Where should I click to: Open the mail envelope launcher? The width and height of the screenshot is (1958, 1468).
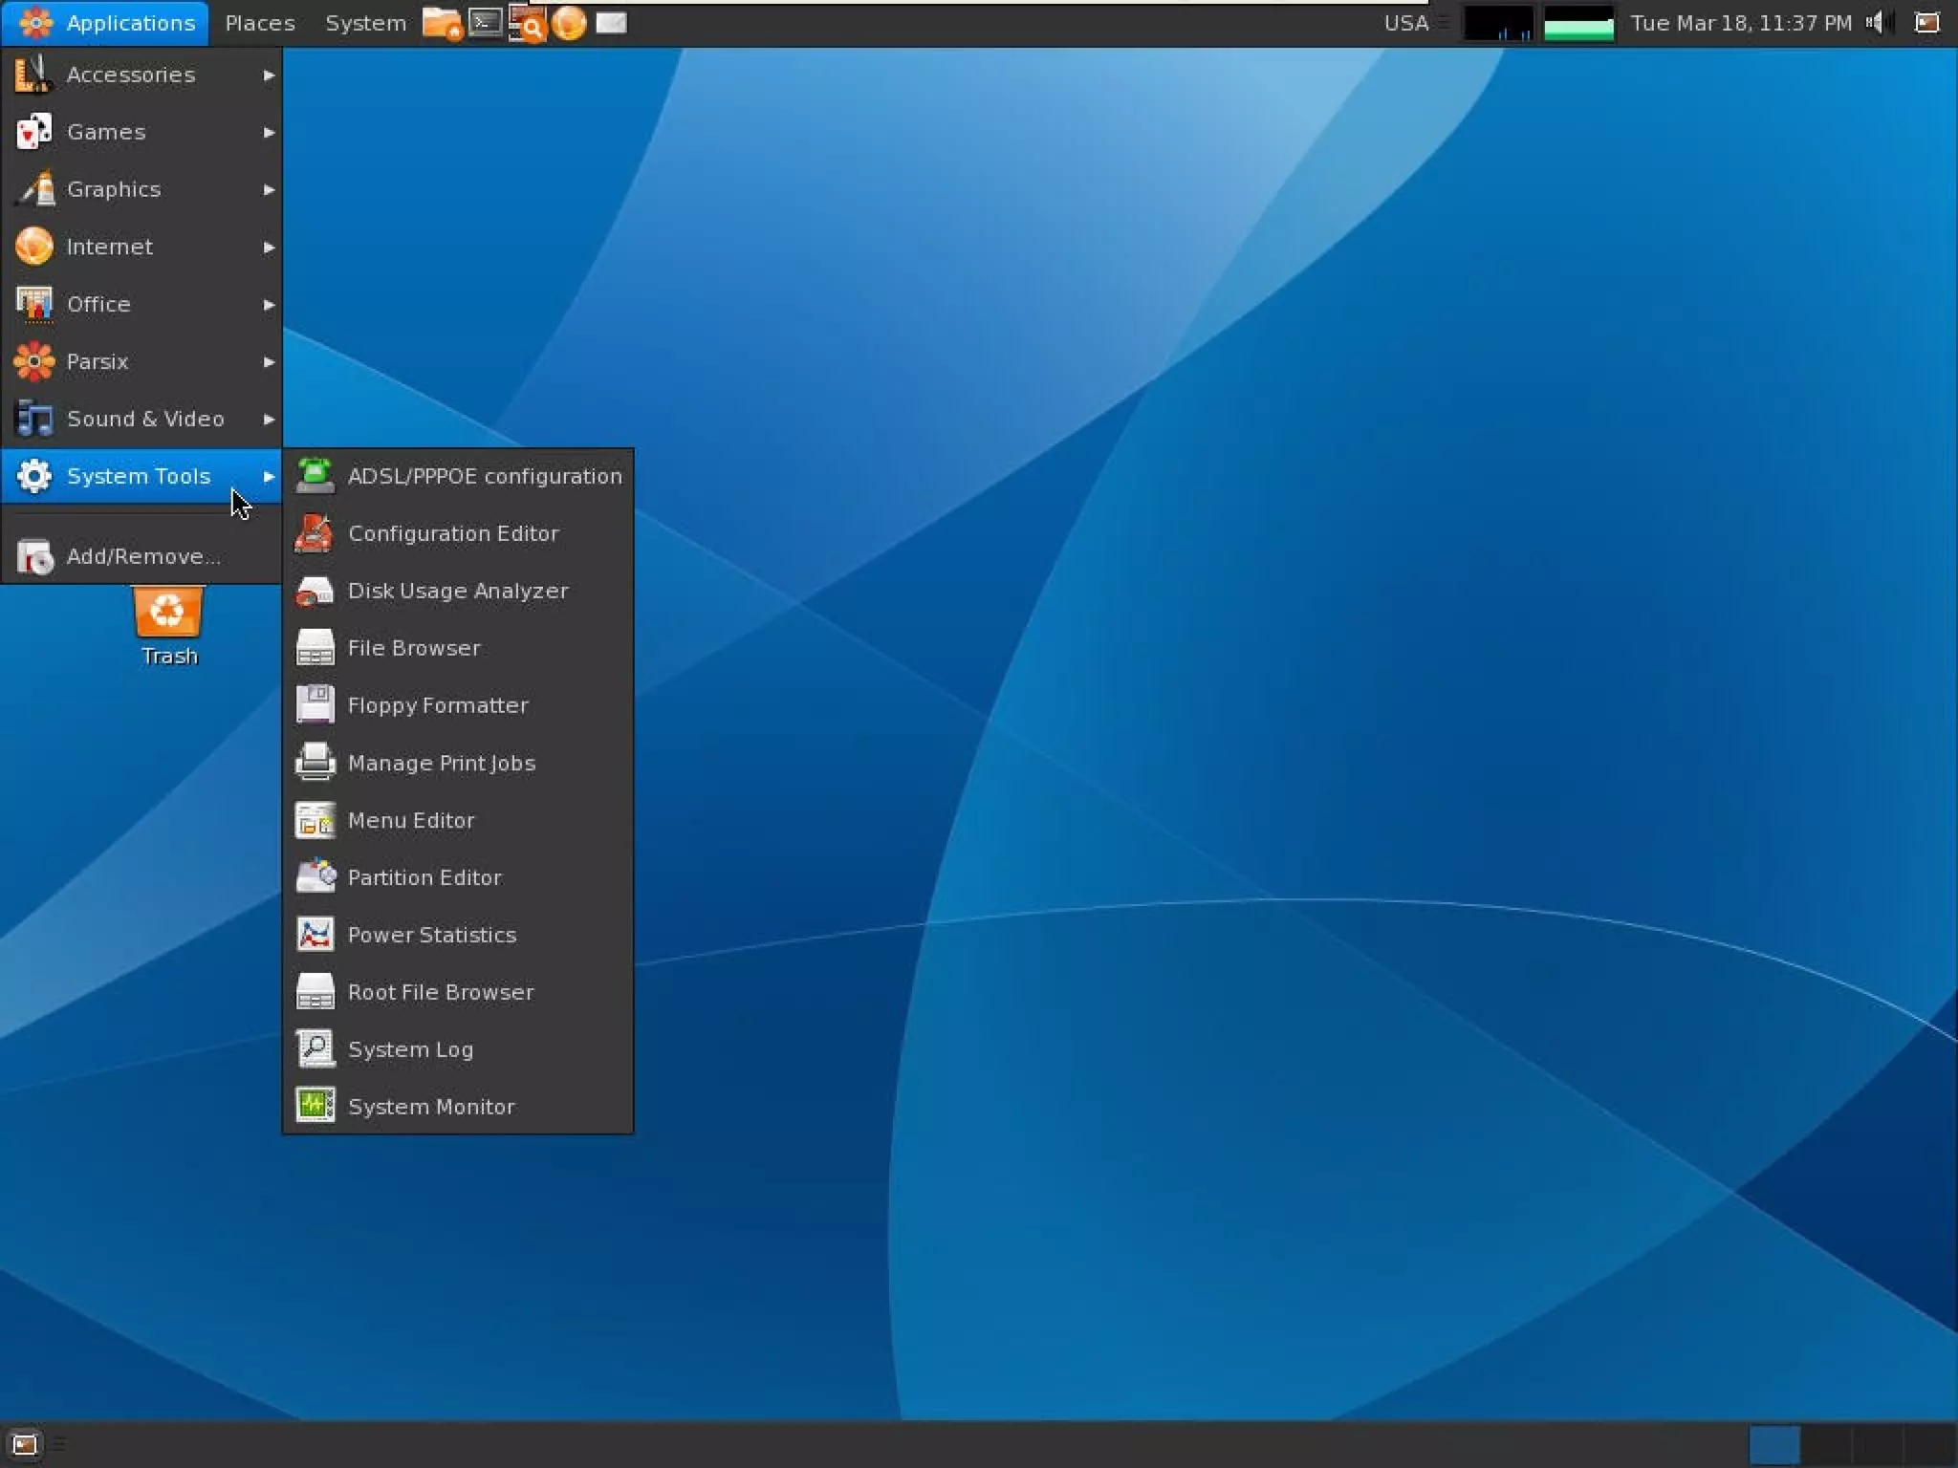click(x=611, y=23)
